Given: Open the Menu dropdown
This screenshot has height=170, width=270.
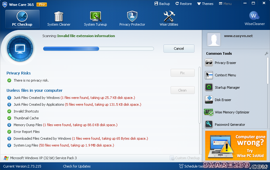Looking at the screenshot, I should point(225,4).
